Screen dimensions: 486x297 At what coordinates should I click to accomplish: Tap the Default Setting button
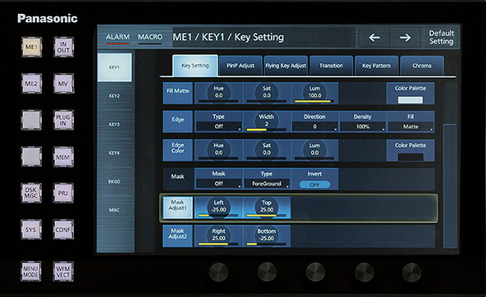pyautogui.click(x=441, y=38)
